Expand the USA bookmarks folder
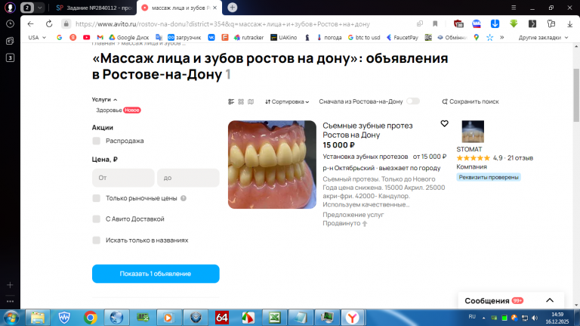Viewport: 580px width, 326px height. (37, 37)
